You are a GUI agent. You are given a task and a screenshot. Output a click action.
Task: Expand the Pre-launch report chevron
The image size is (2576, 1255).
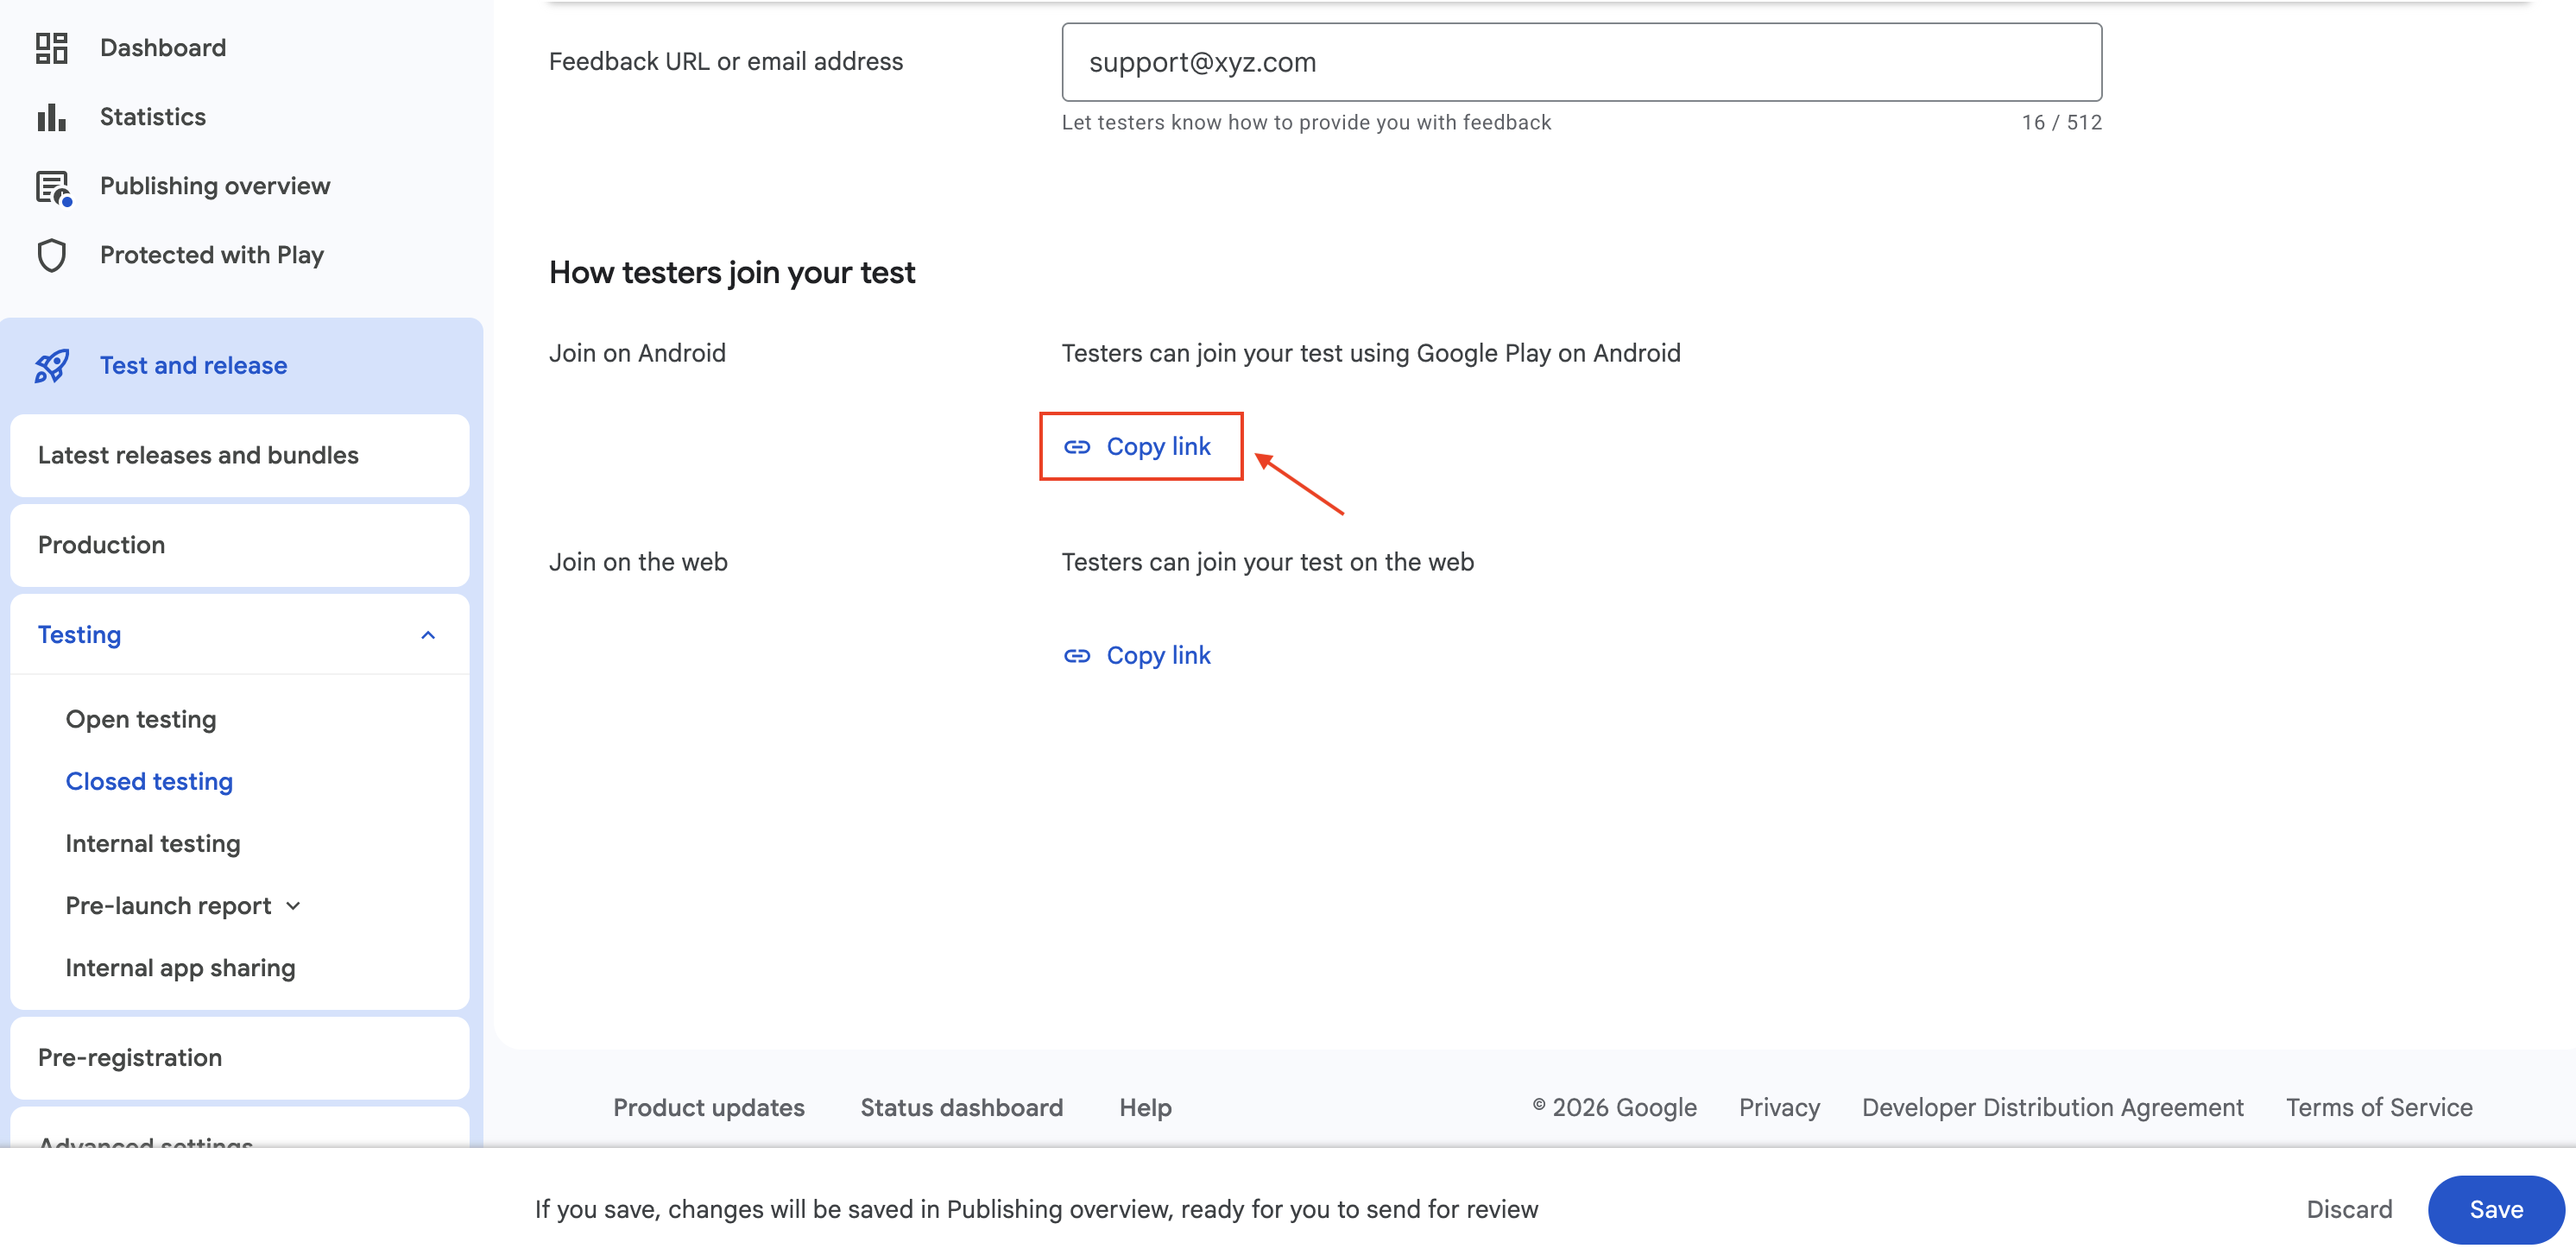click(293, 906)
